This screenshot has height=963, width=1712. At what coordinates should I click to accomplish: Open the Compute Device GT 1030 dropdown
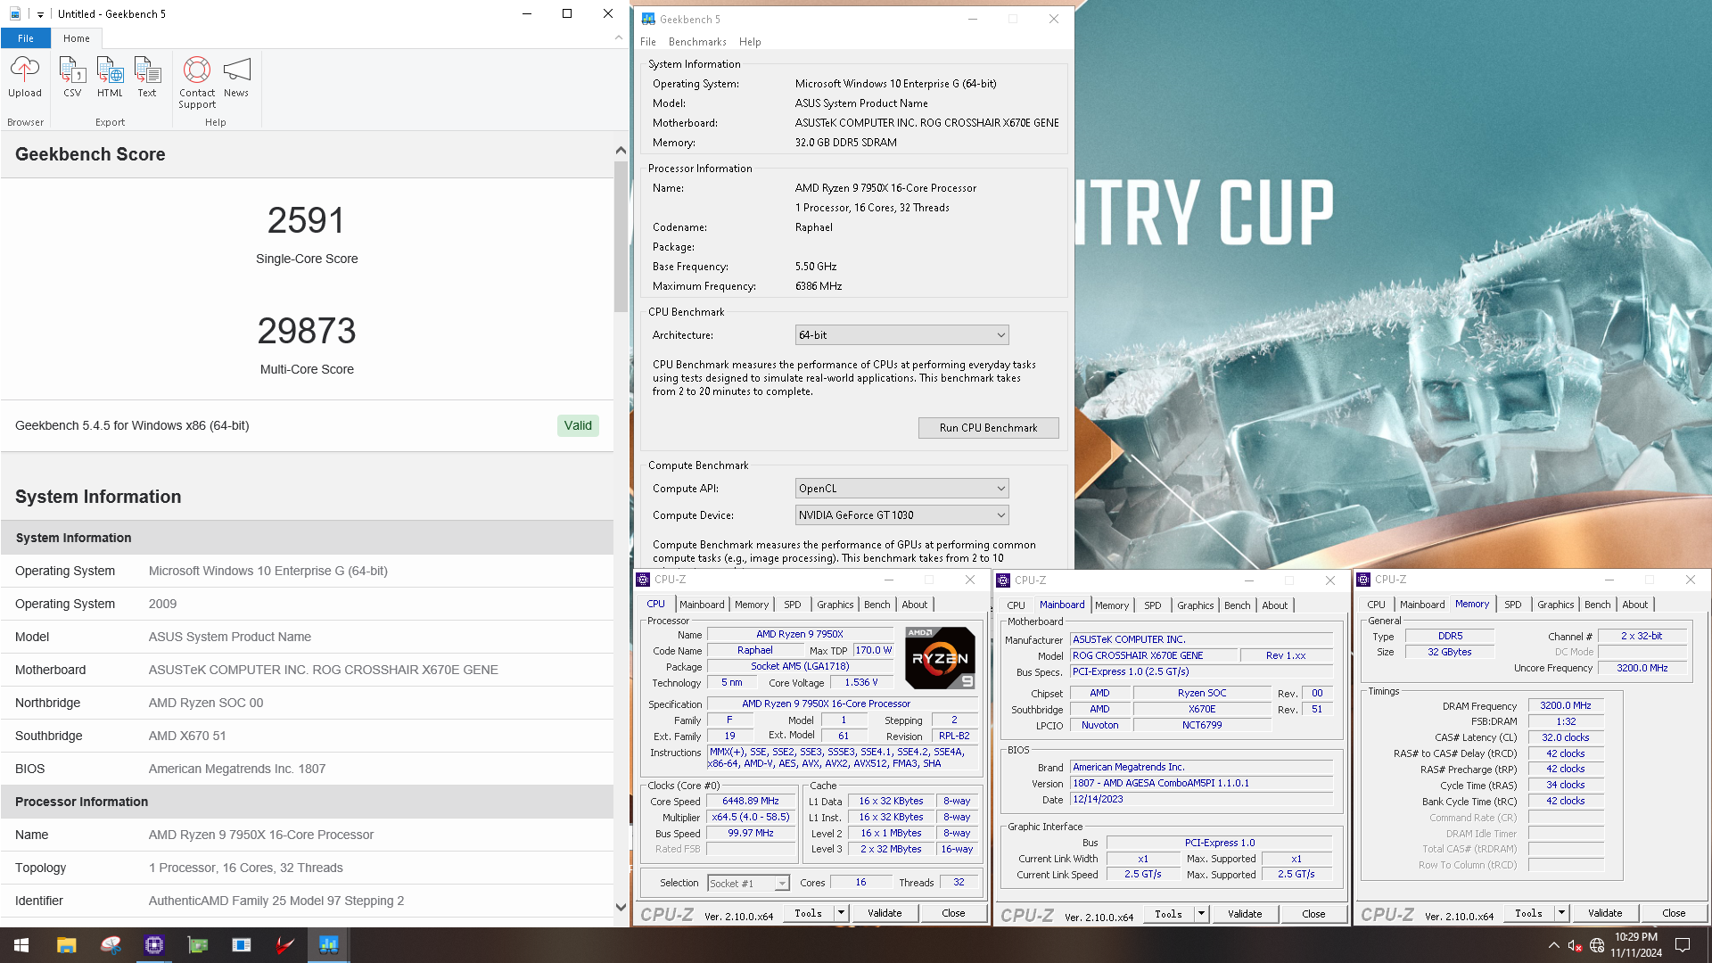[x=901, y=515]
